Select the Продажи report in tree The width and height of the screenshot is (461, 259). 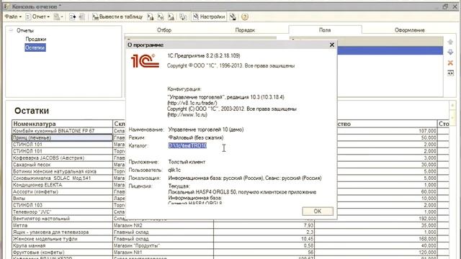click(x=35, y=39)
